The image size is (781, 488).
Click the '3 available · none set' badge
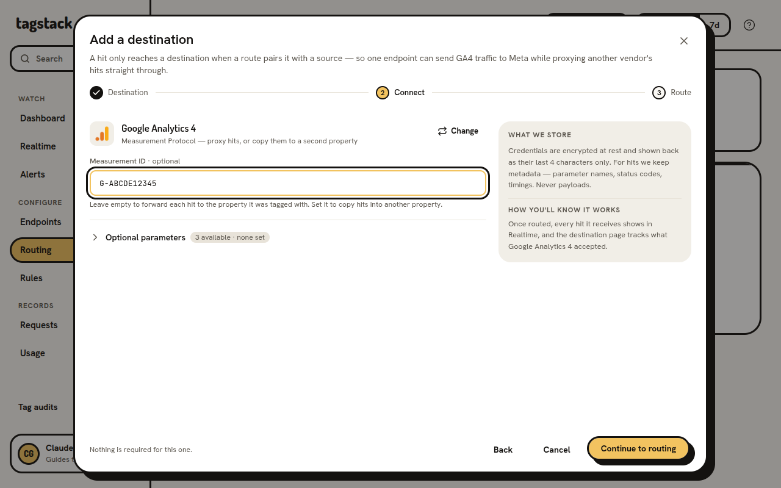click(230, 237)
